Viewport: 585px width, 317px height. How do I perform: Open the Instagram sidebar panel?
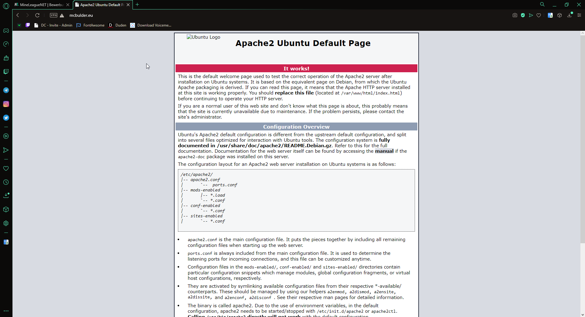point(6,104)
